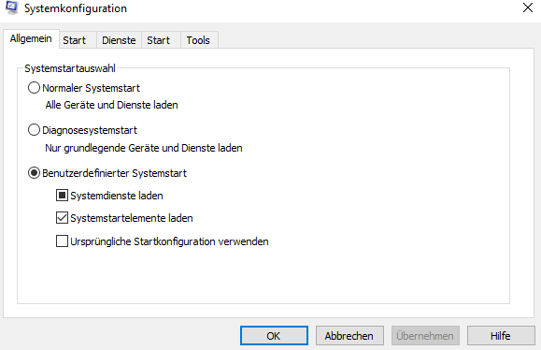This screenshot has height=350, width=541.
Task: Select the Normaler Systemstart radio button
Action: point(34,88)
